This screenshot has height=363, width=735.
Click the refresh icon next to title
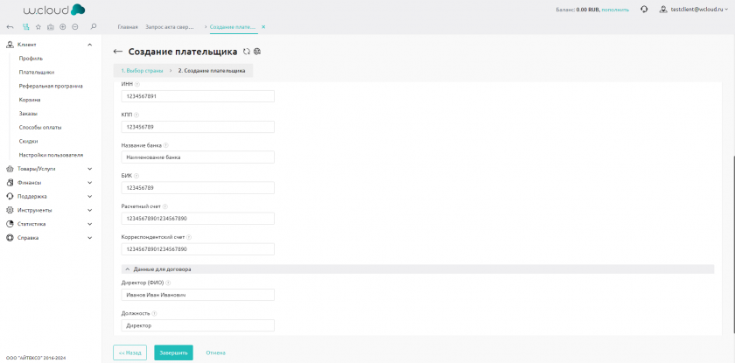247,52
